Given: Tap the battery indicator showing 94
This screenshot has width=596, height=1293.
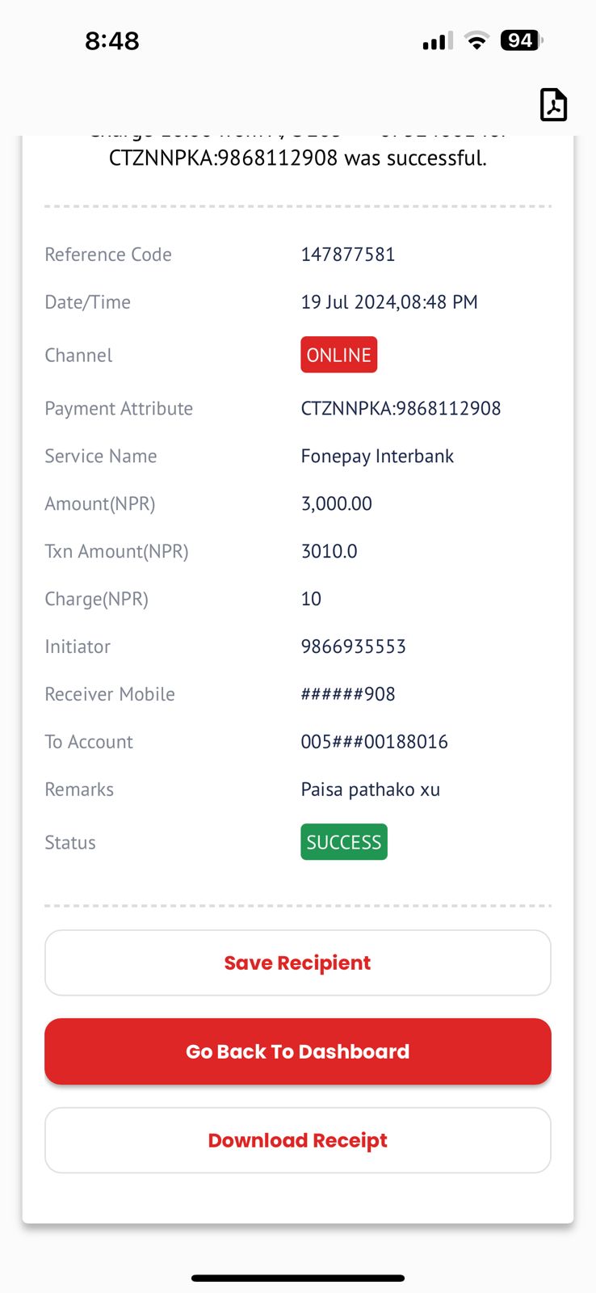Looking at the screenshot, I should click(x=522, y=40).
